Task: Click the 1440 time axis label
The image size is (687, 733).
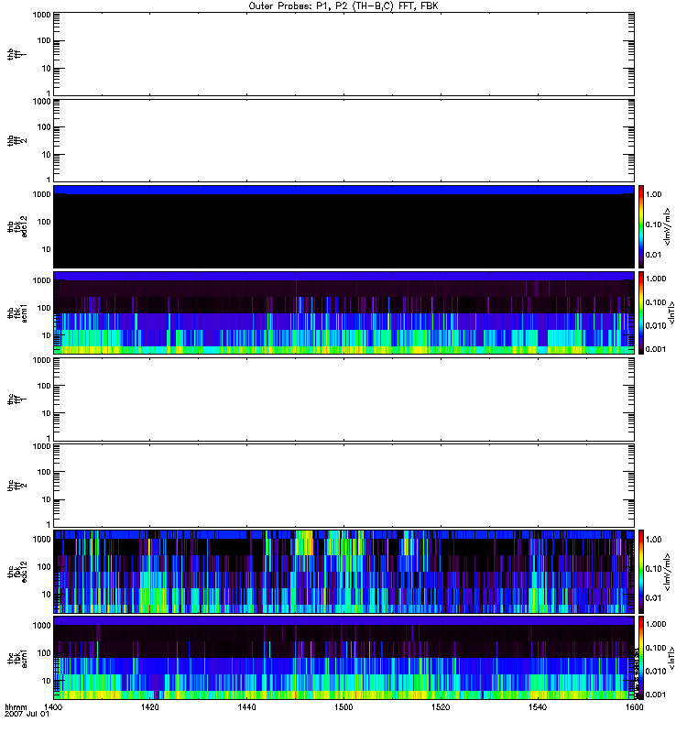Action: (246, 708)
